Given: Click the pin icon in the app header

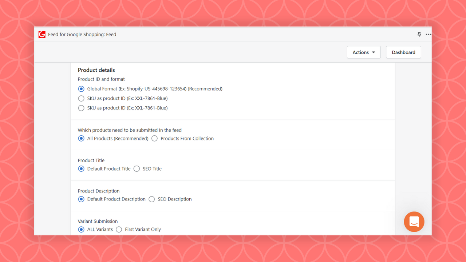Looking at the screenshot, I should 419,34.
